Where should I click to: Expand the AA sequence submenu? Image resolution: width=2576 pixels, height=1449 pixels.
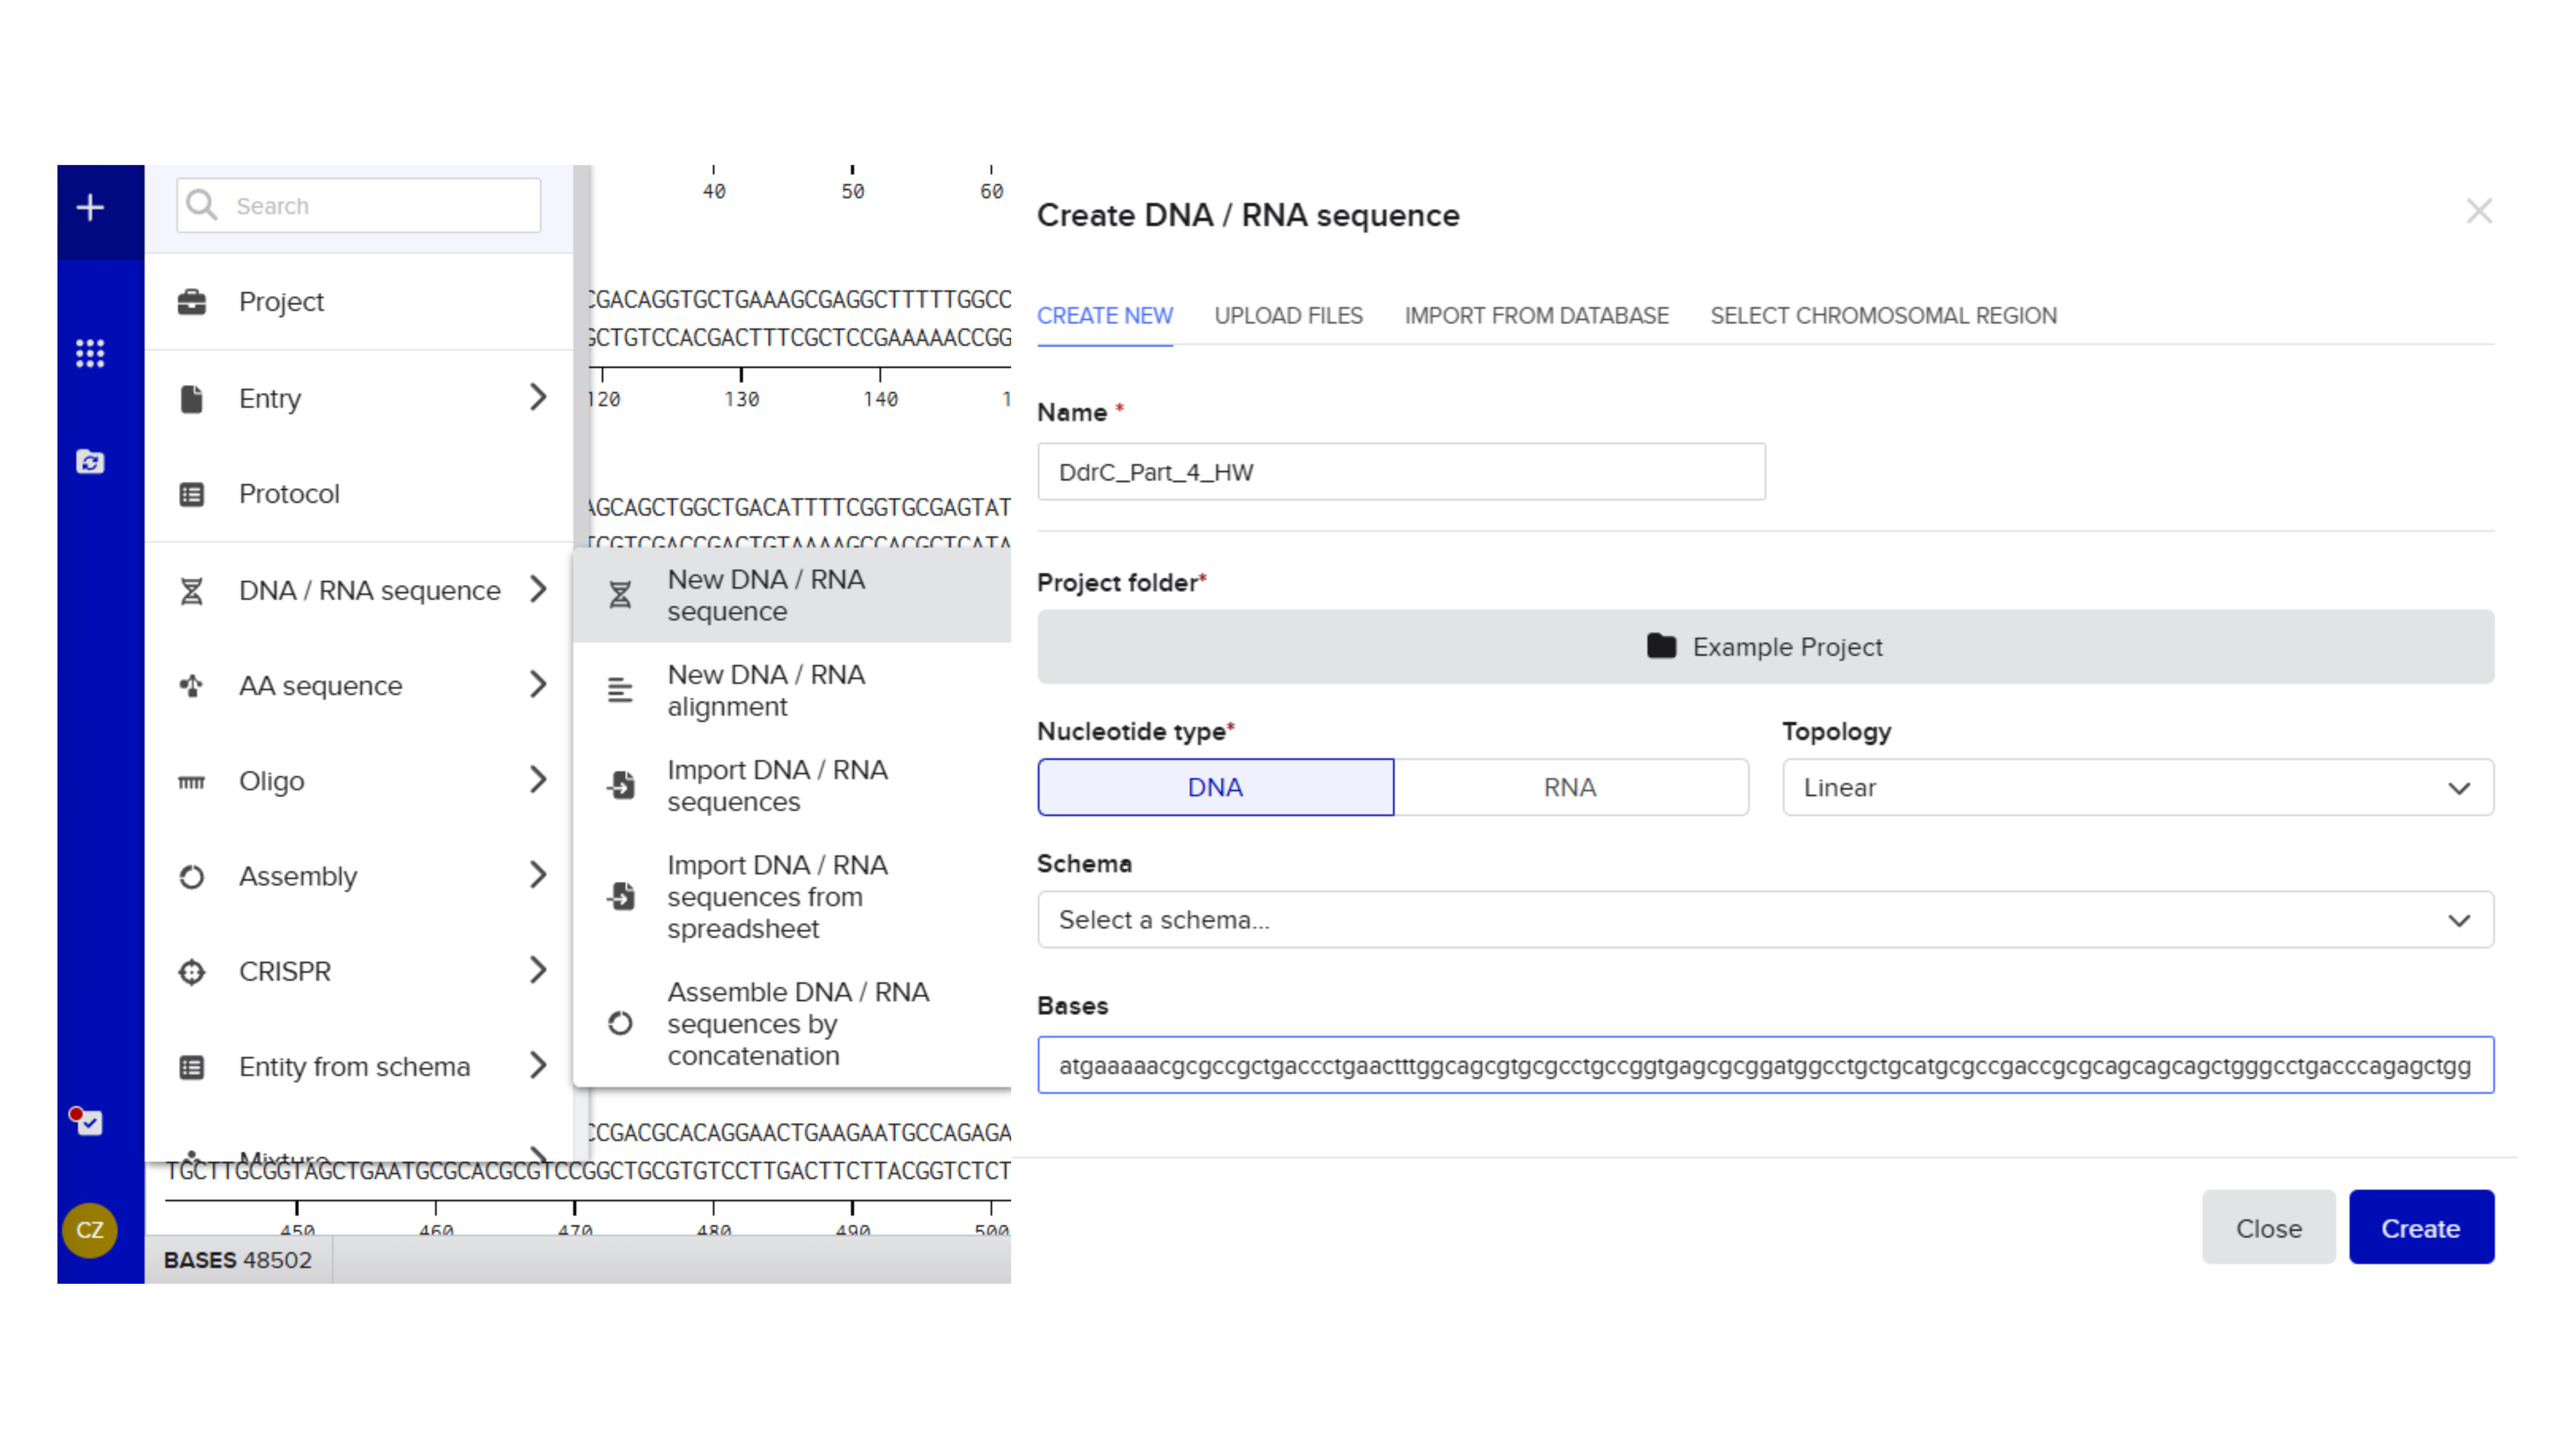click(538, 685)
